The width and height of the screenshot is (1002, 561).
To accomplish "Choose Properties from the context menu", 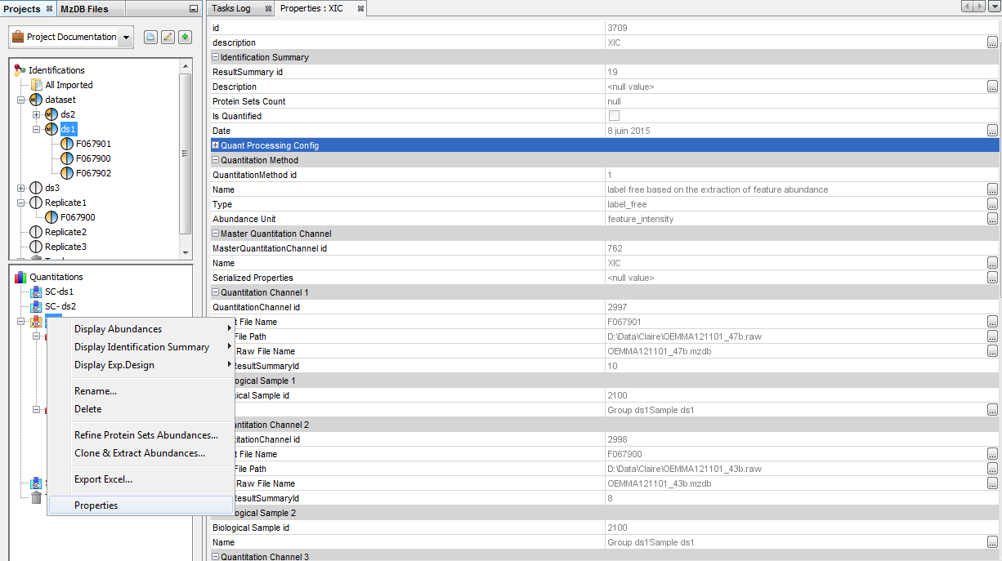I will (96, 505).
